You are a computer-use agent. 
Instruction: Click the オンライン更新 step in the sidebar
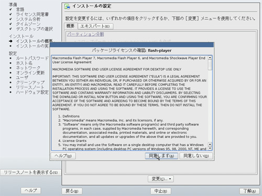(30, 73)
